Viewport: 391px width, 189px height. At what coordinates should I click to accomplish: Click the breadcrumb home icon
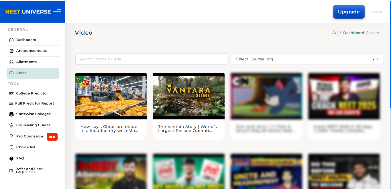tap(334, 33)
